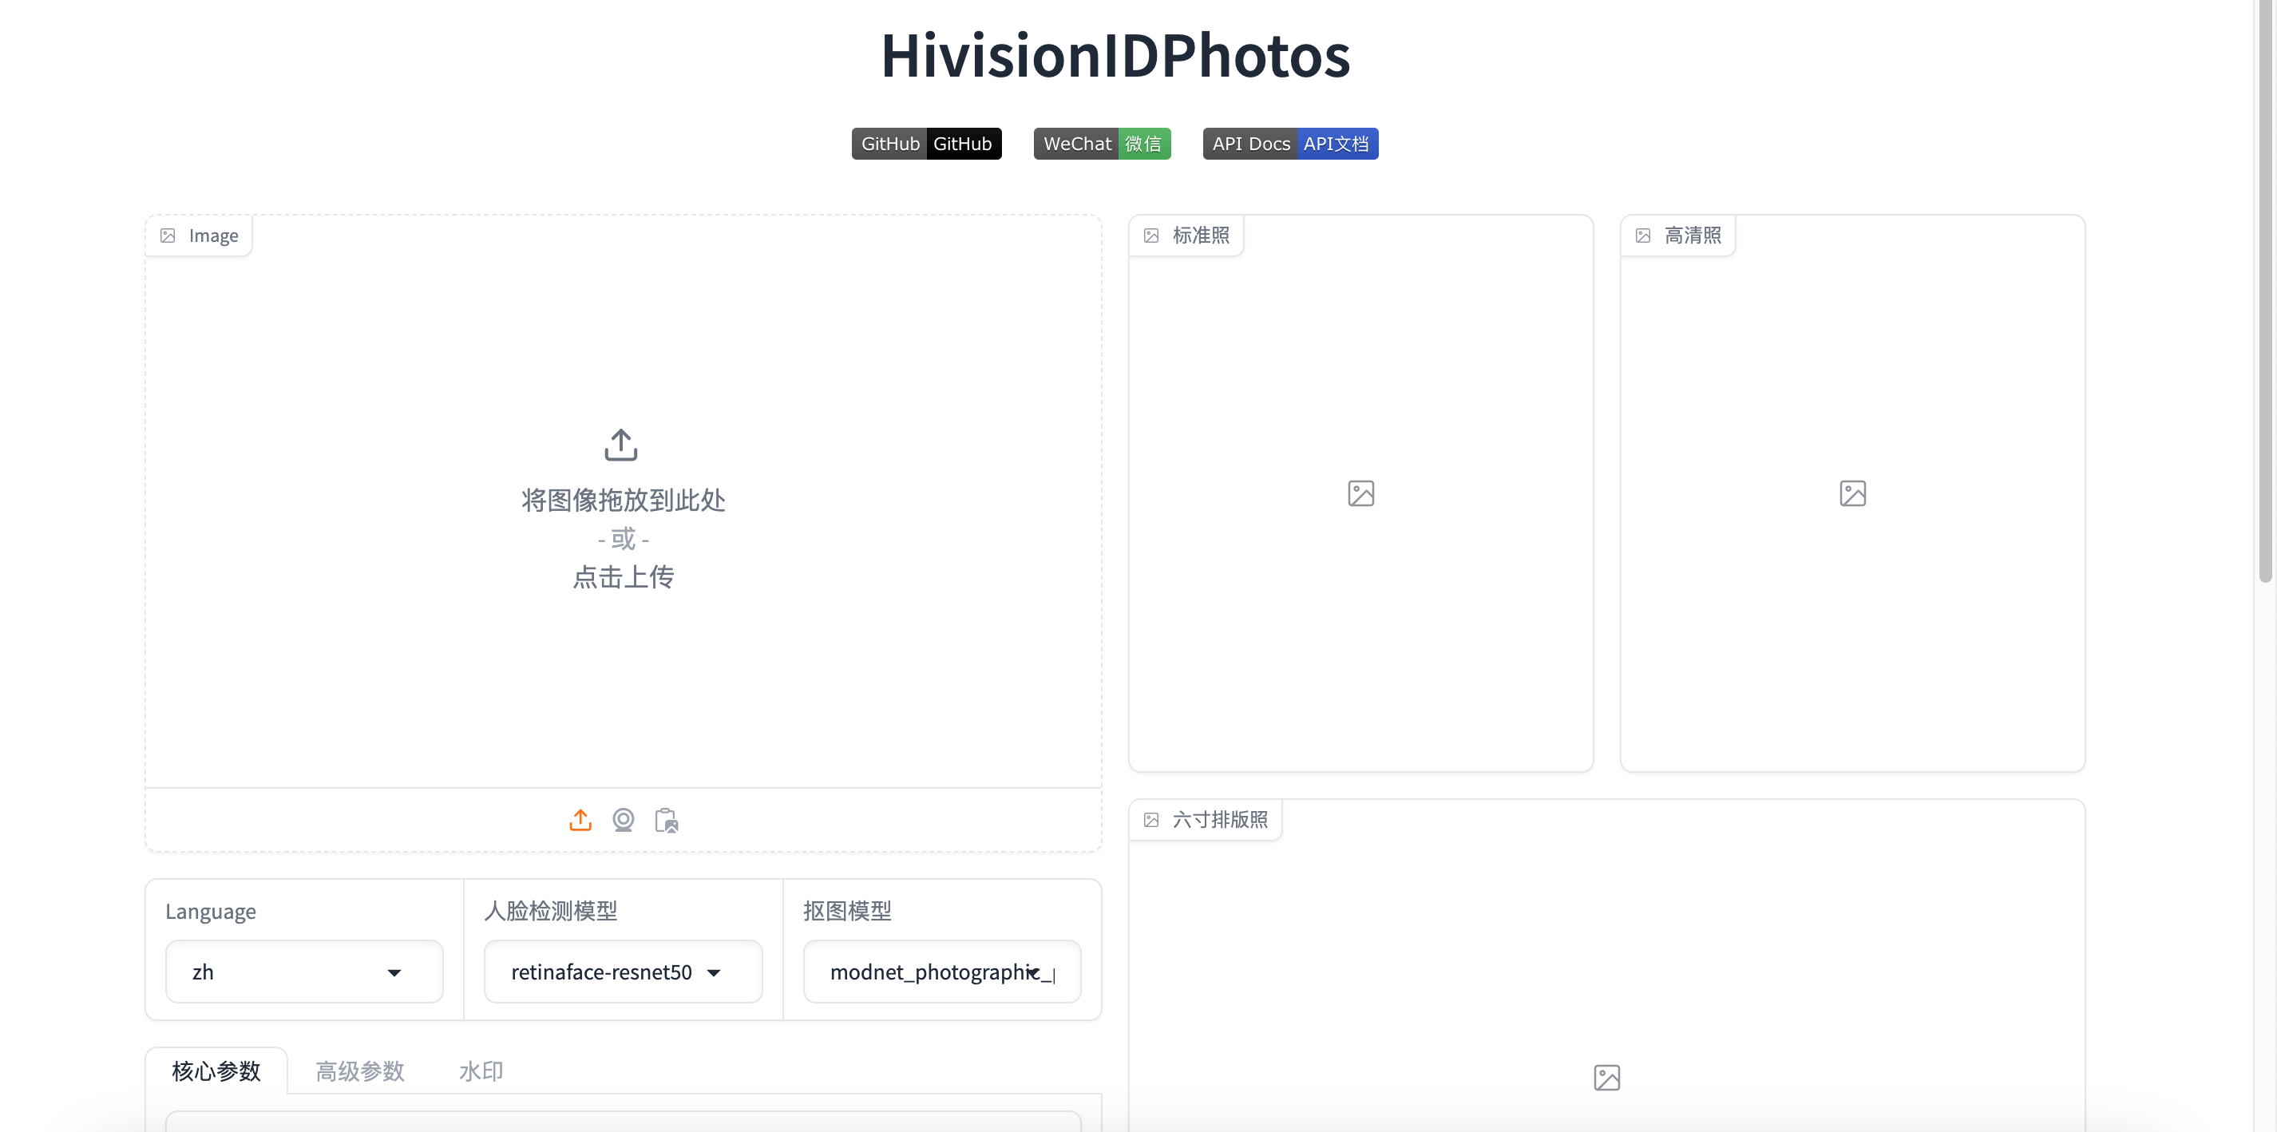Image resolution: width=2277 pixels, height=1132 pixels.
Task: Click the placeholder image icon in 高清照 panel
Action: pos(1853,493)
